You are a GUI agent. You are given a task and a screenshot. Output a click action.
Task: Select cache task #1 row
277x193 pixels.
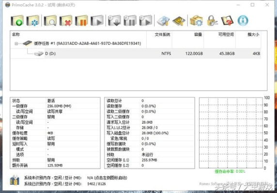click(x=136, y=43)
